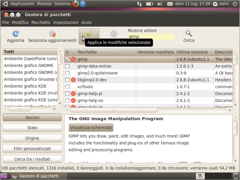Mark the gimp-data-extras checkbox
240x180 pixels.
click(67, 66)
